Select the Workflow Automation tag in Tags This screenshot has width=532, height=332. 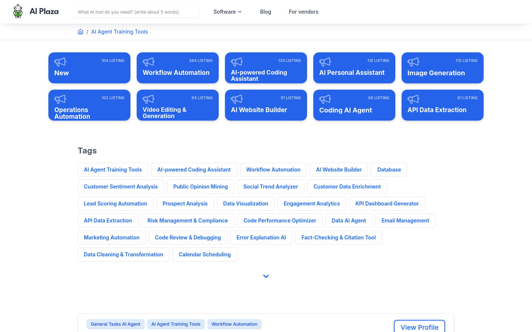point(273,170)
